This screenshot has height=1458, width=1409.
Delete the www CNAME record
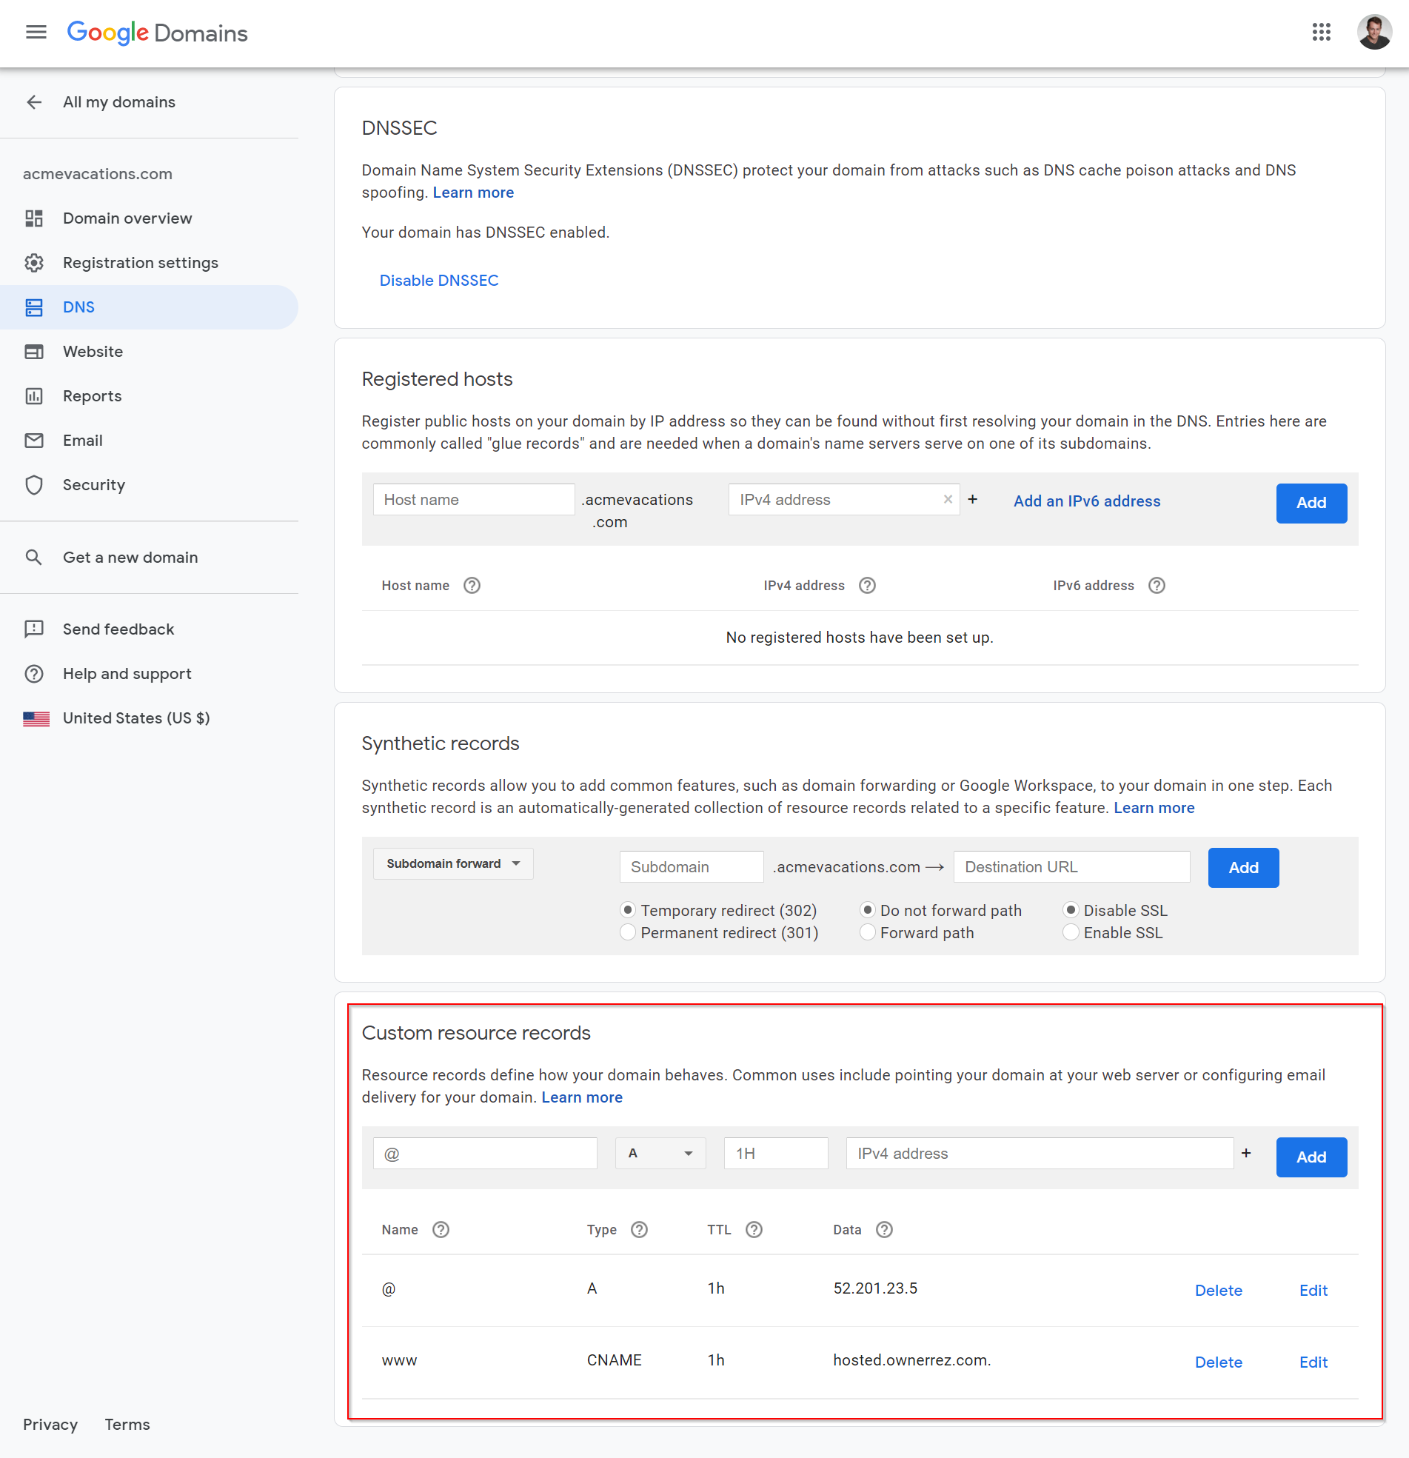pyautogui.click(x=1219, y=1362)
